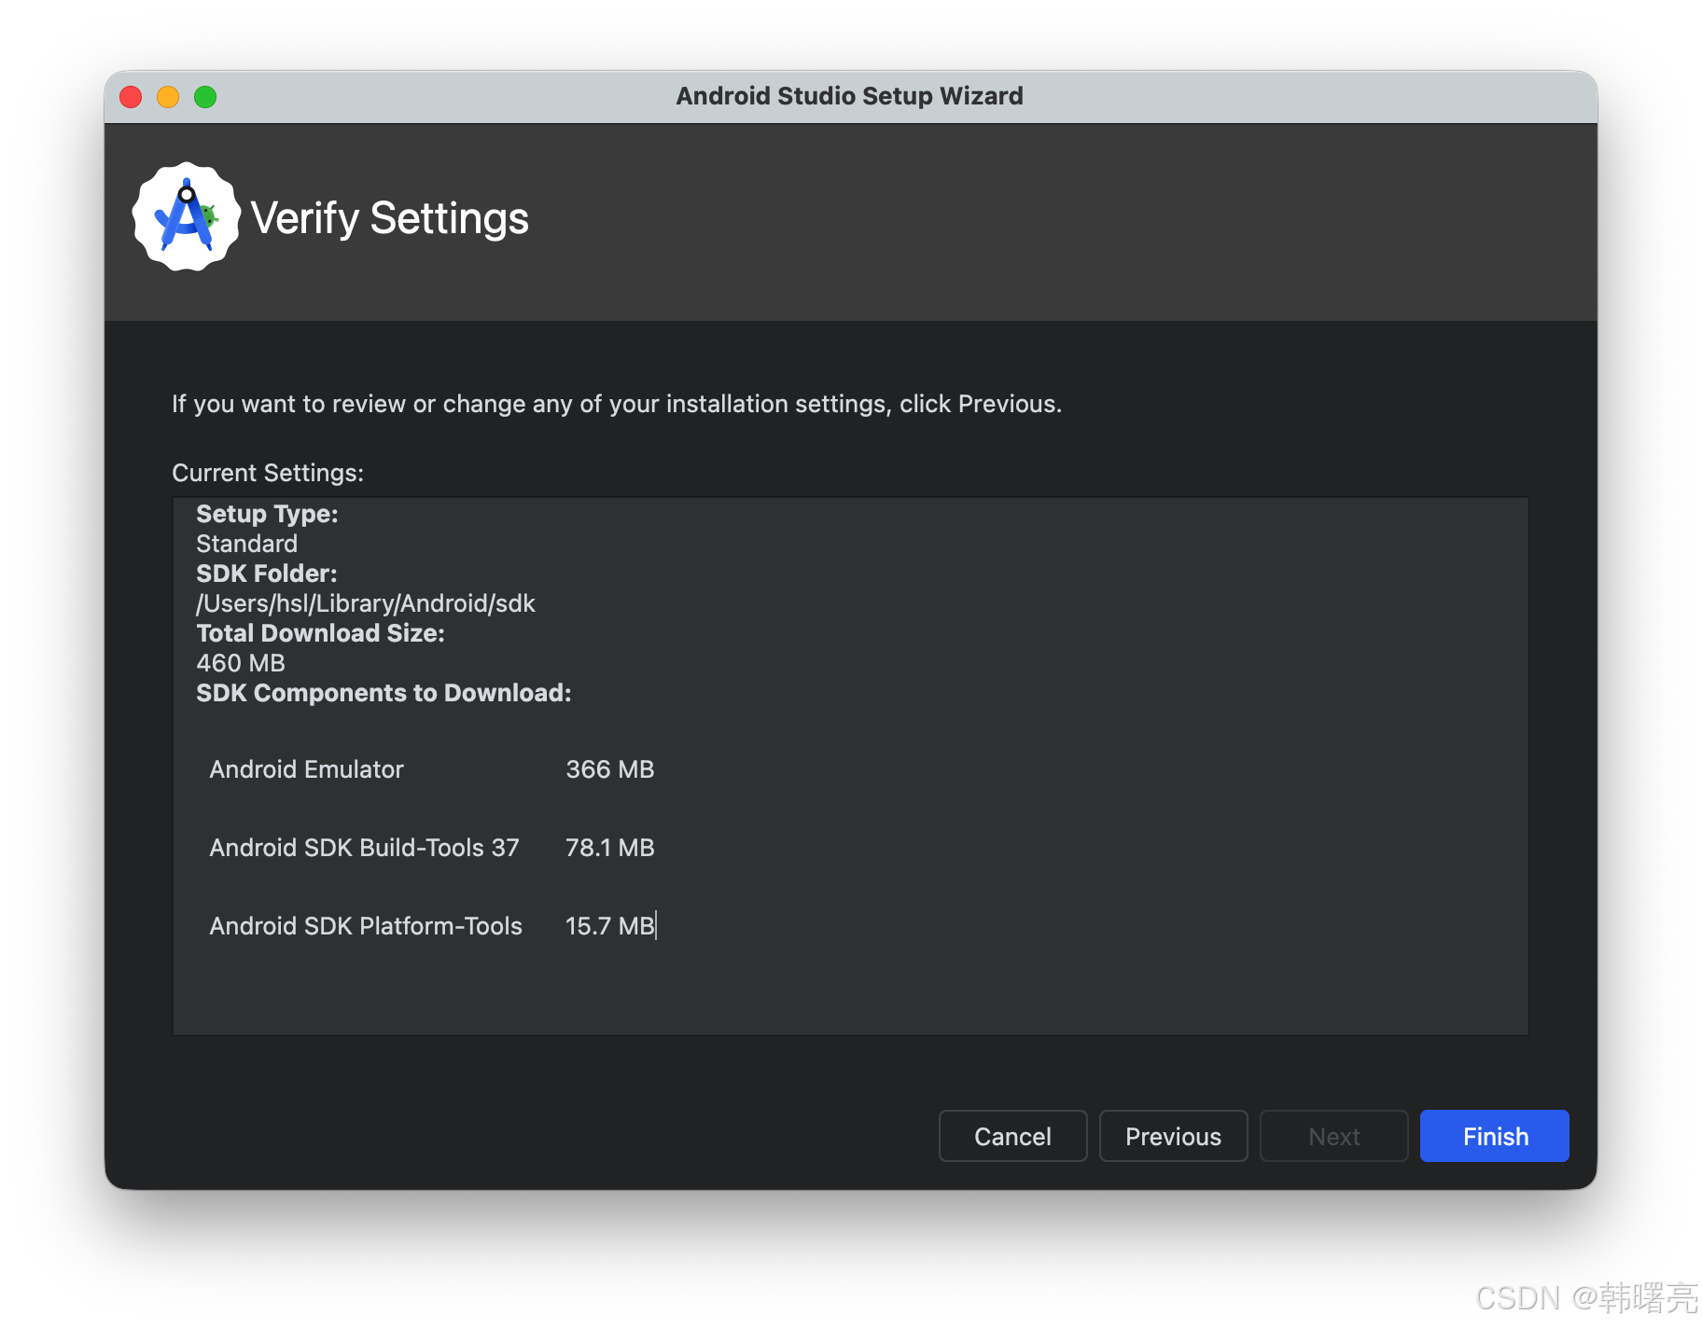
Task: Click the 460 MB total download size
Action: (x=241, y=663)
